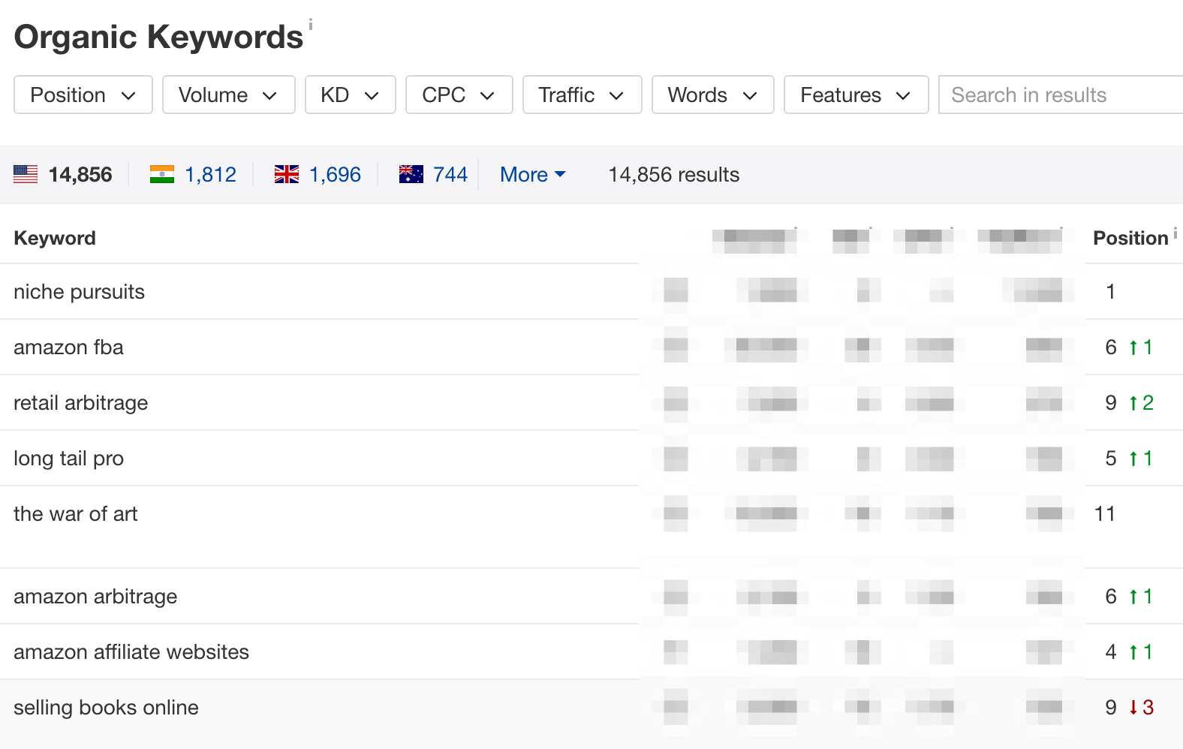Click the Organic Keywords heading
This screenshot has height=749, width=1183.
(x=158, y=37)
